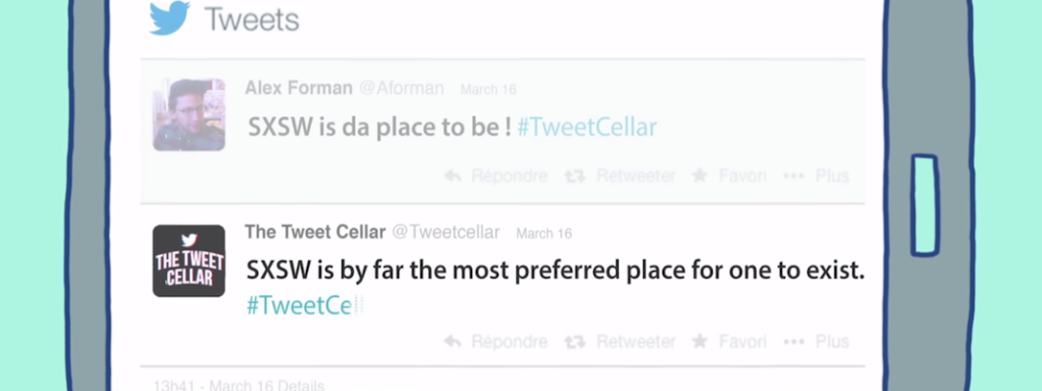1042x391 pixels.
Task: Visit the @Tweetcellar handle
Action: [446, 233]
